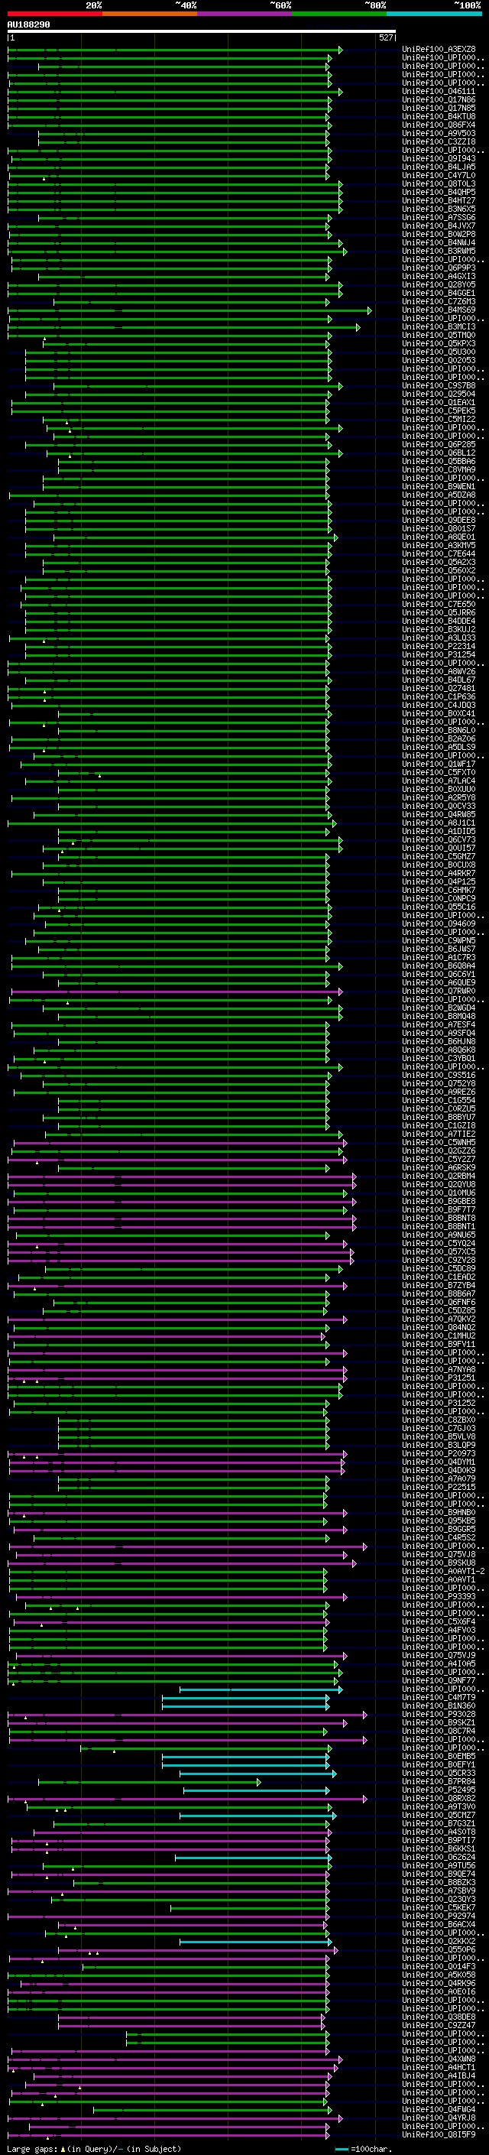The image size is (489, 2155).
Task: Open hit UniRef100_O46111
Action: [439, 91]
